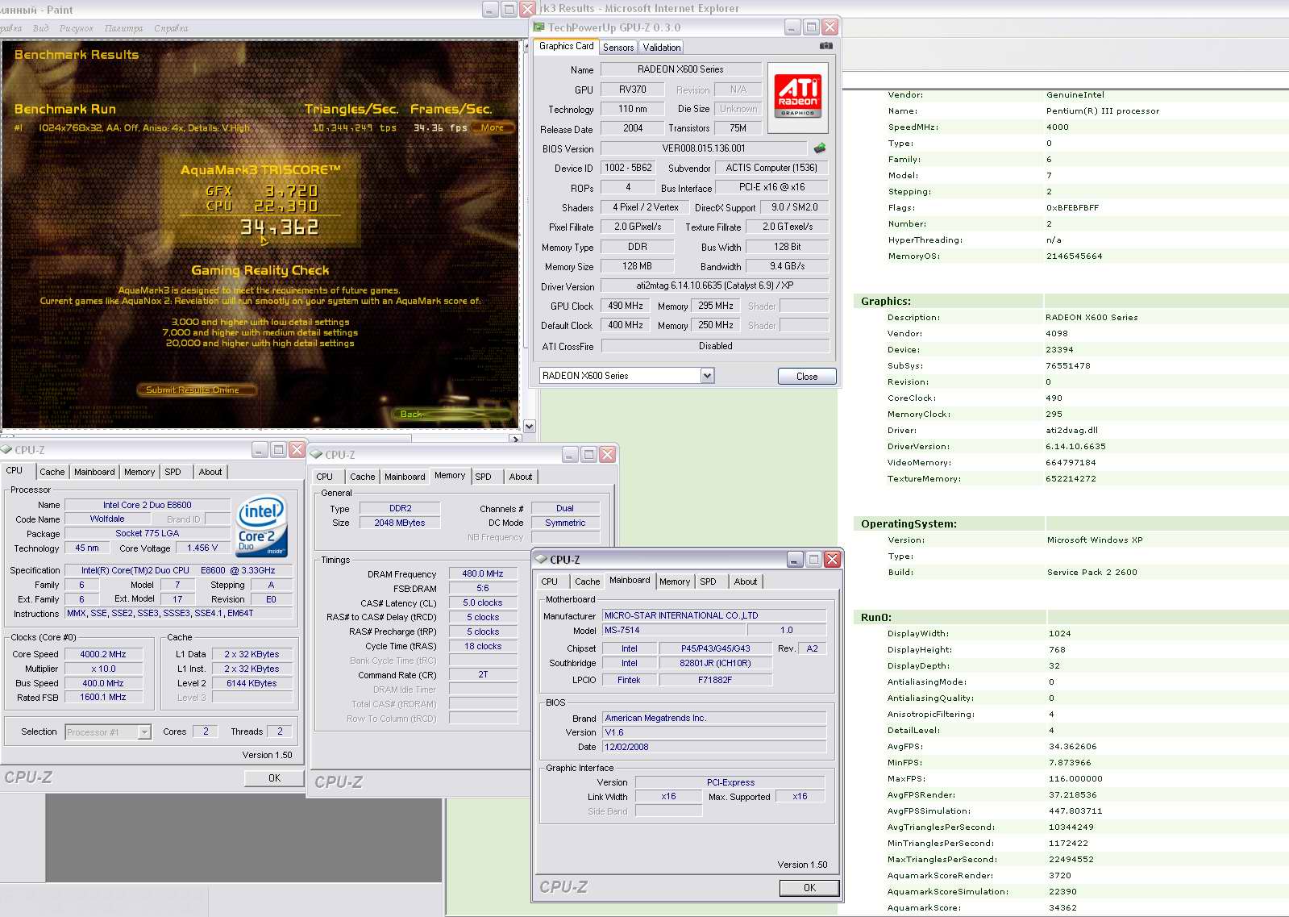Click the BIOS Version field in GPU-Z

704,148
